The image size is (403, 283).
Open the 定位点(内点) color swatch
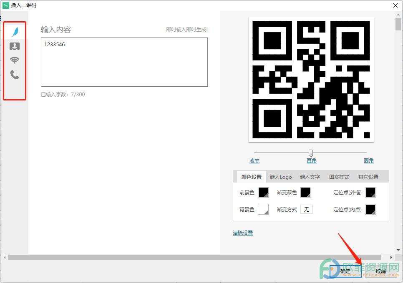tap(370, 209)
